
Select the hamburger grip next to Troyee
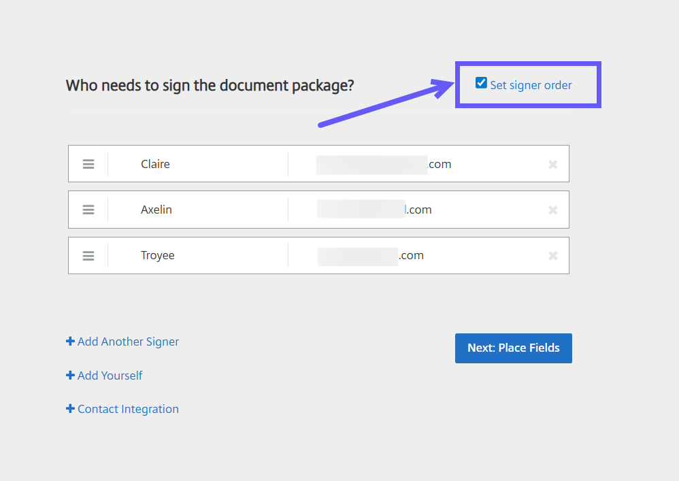88,256
